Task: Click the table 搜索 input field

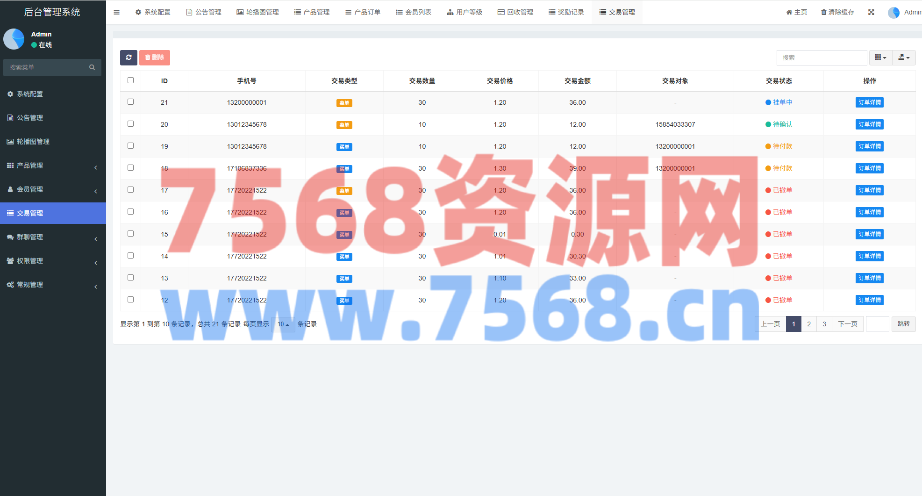Action: pos(822,58)
